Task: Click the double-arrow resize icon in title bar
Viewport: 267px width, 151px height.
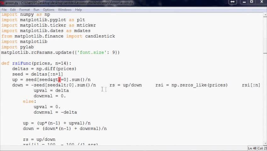Action: (x=233, y=2)
